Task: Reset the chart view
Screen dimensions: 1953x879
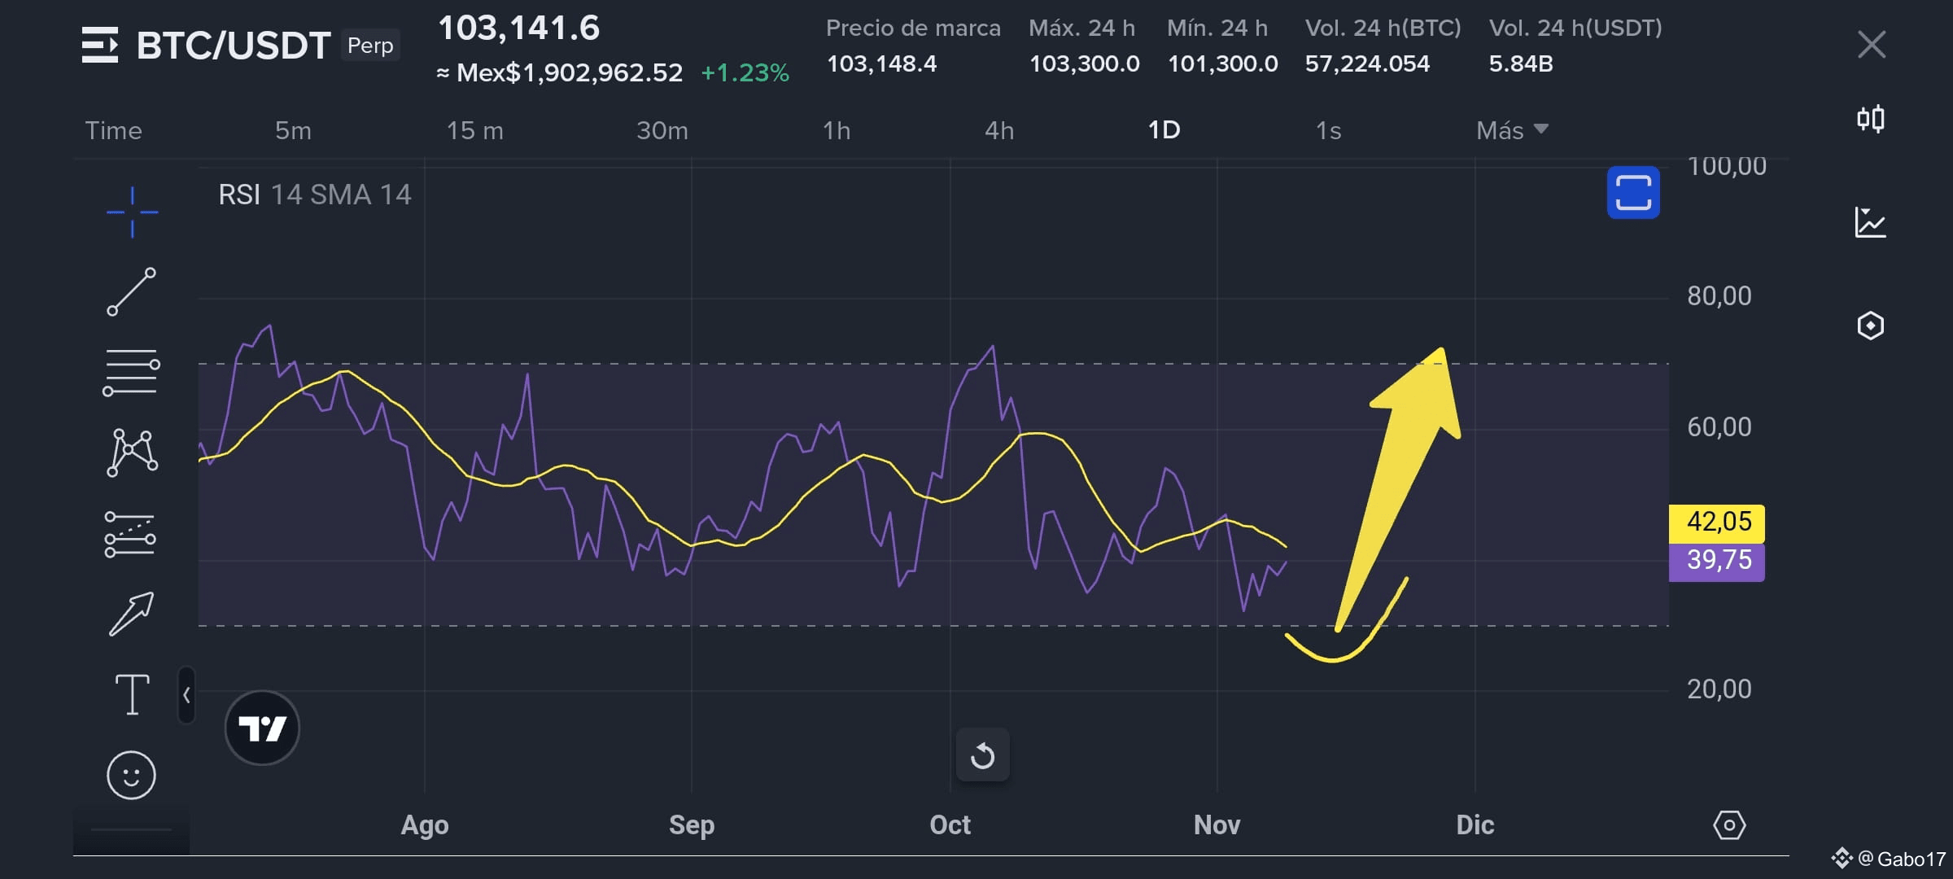Action: click(983, 755)
